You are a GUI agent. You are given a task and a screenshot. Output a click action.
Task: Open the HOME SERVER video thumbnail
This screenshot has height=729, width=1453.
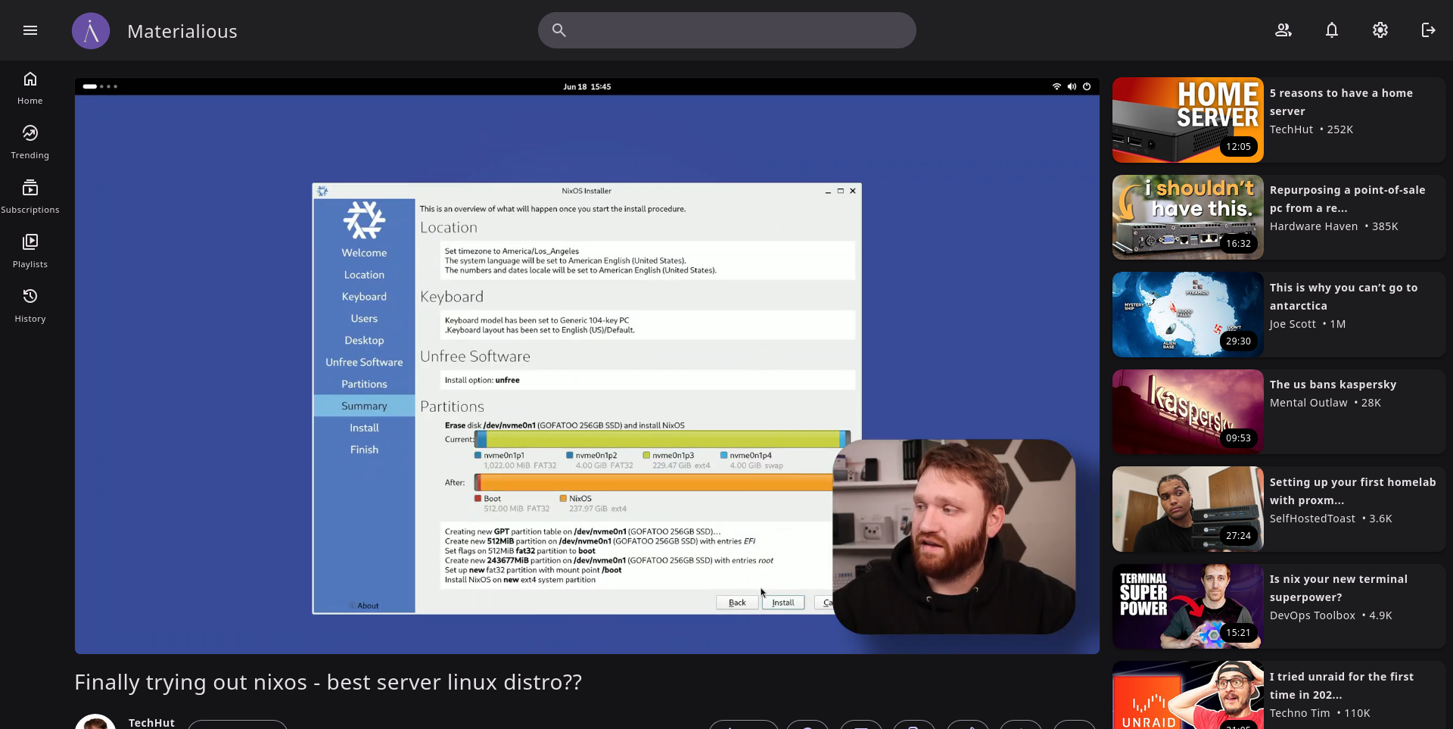click(x=1188, y=120)
